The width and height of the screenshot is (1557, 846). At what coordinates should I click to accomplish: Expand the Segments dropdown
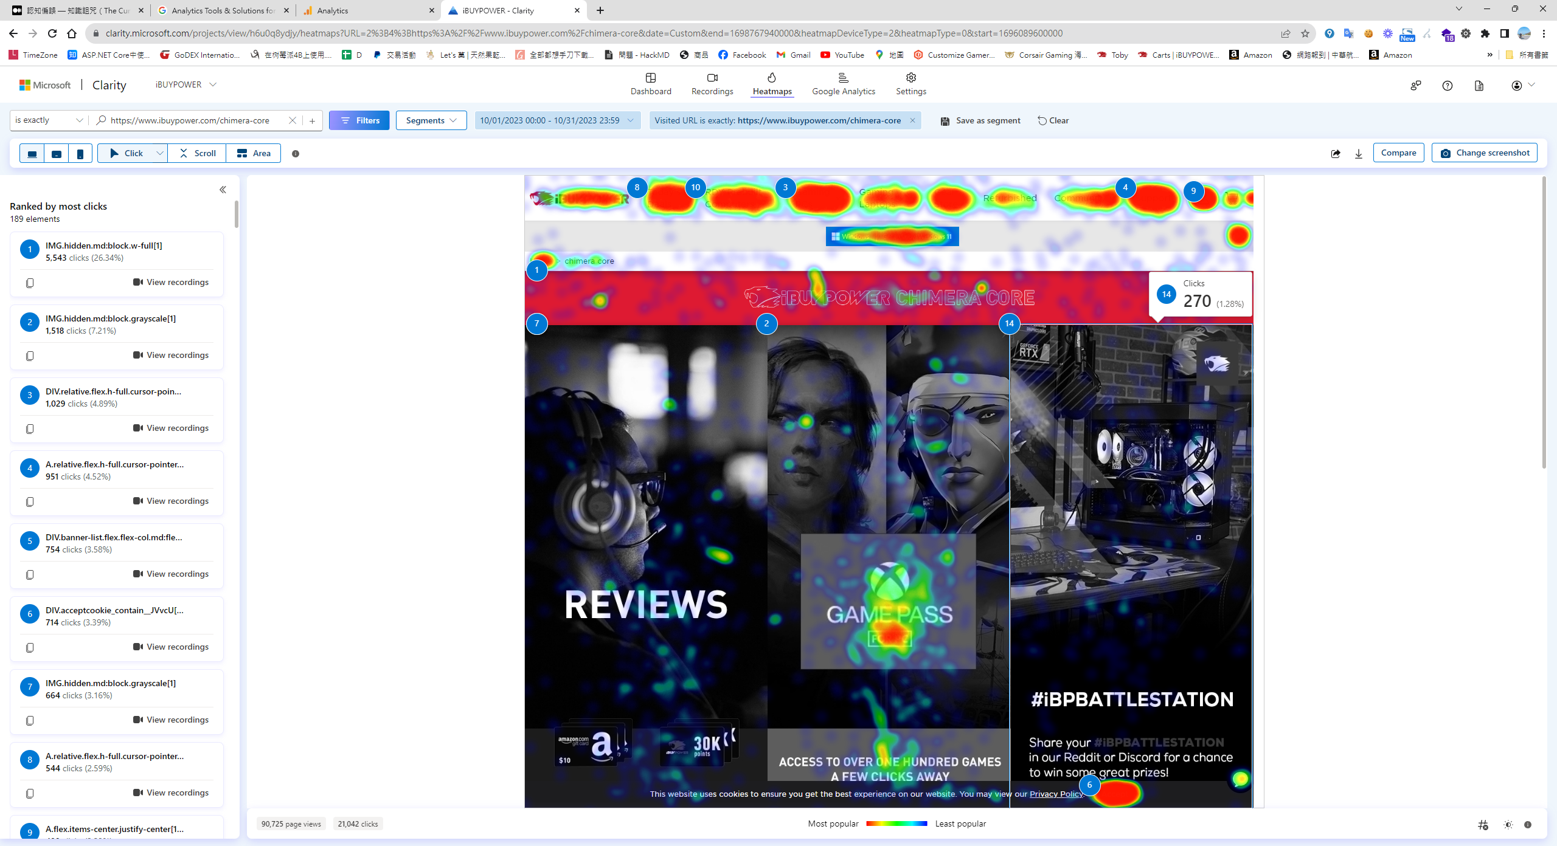[x=431, y=120]
